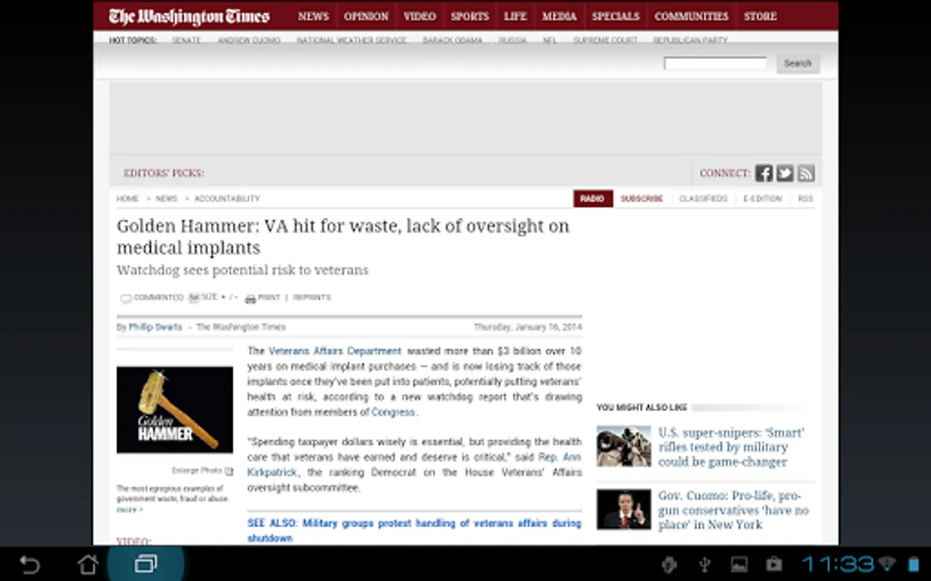Focus the search input field
The height and width of the screenshot is (581, 931).
point(715,63)
